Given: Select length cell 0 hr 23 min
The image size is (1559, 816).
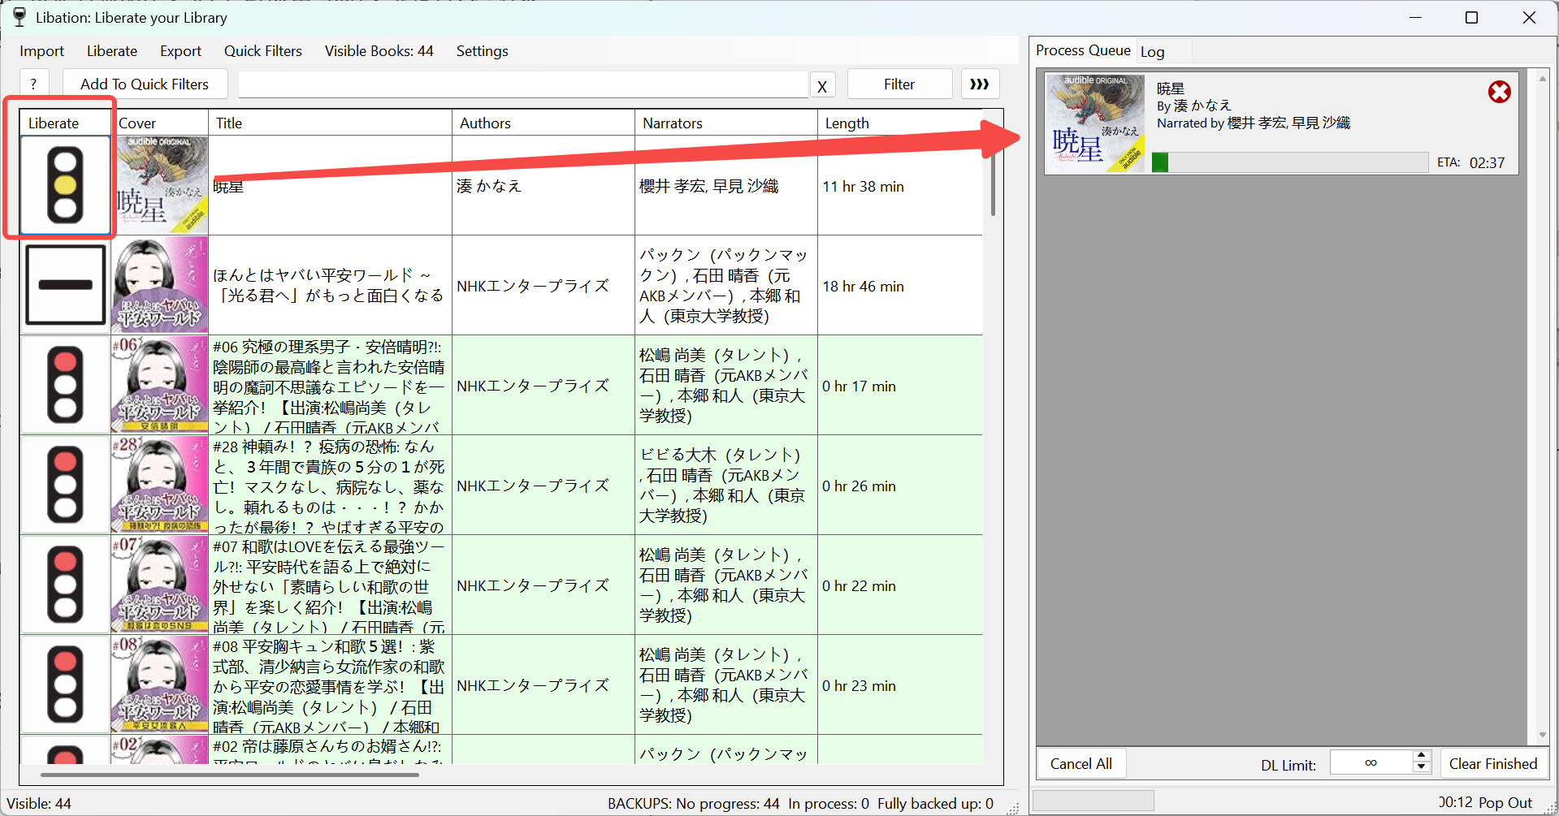Looking at the screenshot, I should click(x=900, y=685).
